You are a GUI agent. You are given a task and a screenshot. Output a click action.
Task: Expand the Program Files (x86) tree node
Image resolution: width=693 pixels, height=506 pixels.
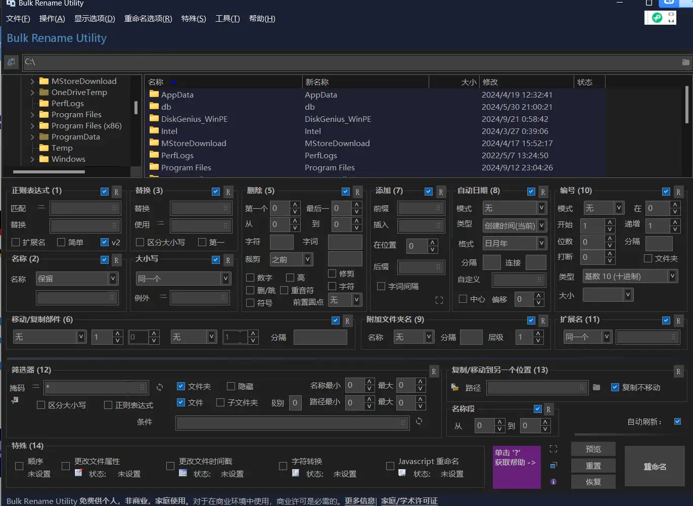point(32,126)
